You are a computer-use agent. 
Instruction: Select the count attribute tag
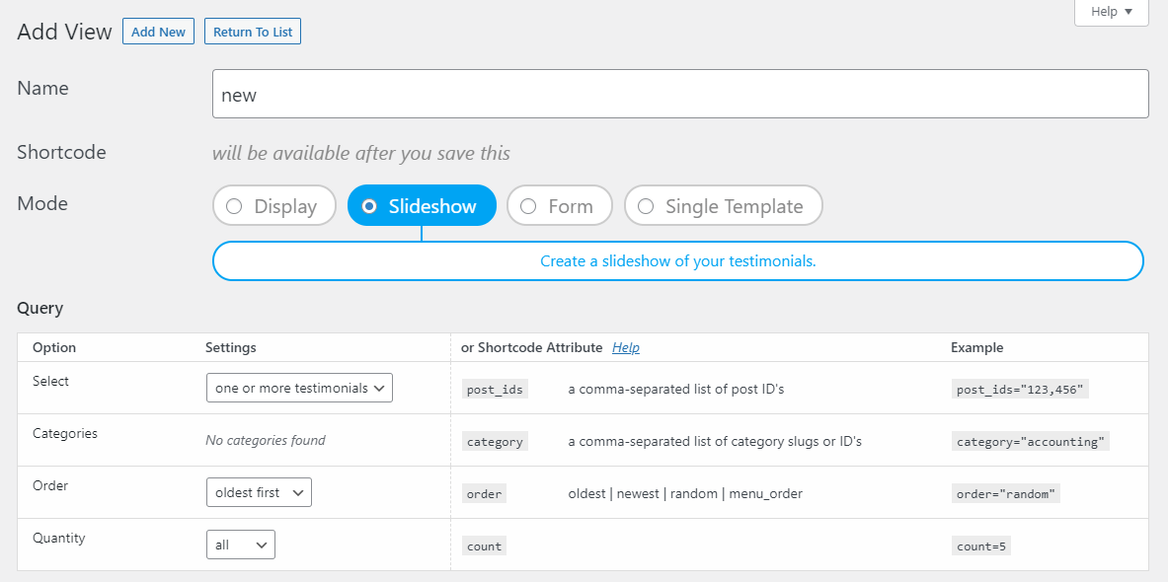[484, 546]
